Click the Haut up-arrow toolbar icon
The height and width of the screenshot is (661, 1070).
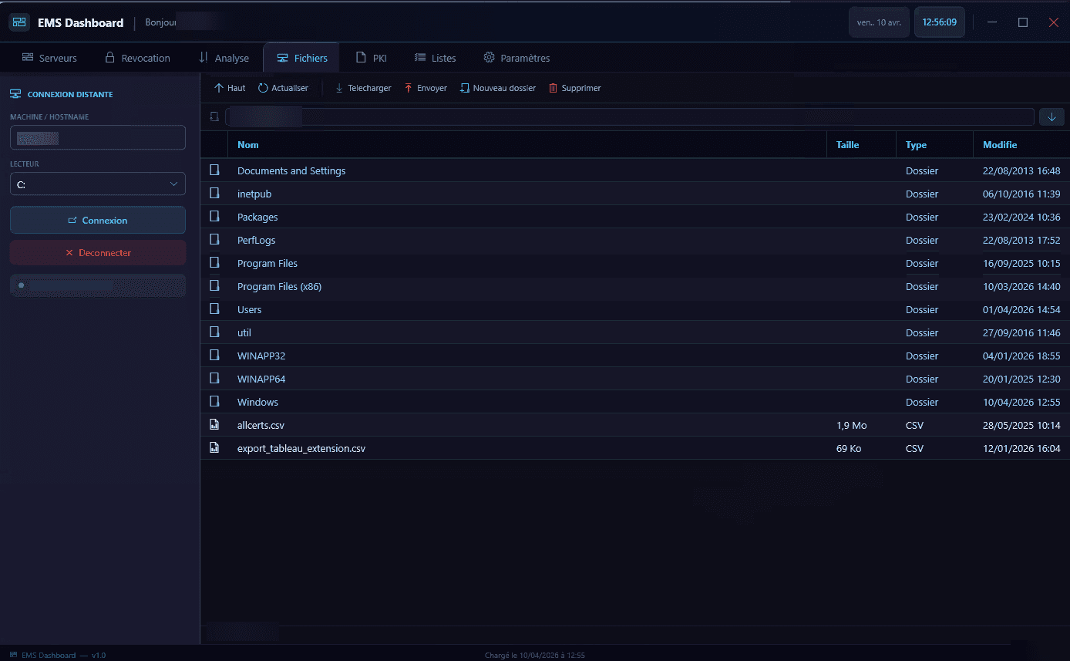[x=219, y=88]
